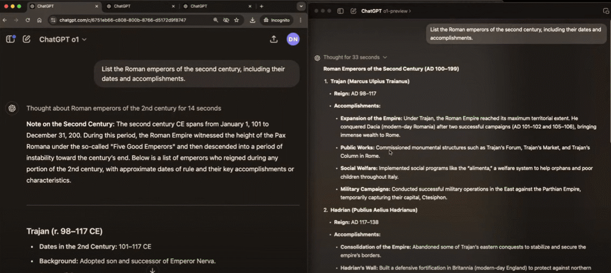611x273 pixels.
Task: Close the first ChatGPT browser tab
Action: pos(96,6)
